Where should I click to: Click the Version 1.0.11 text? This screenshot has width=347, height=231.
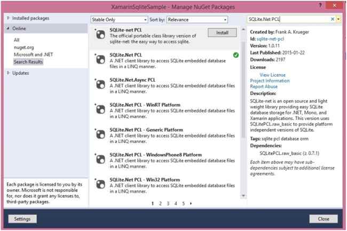(265, 46)
